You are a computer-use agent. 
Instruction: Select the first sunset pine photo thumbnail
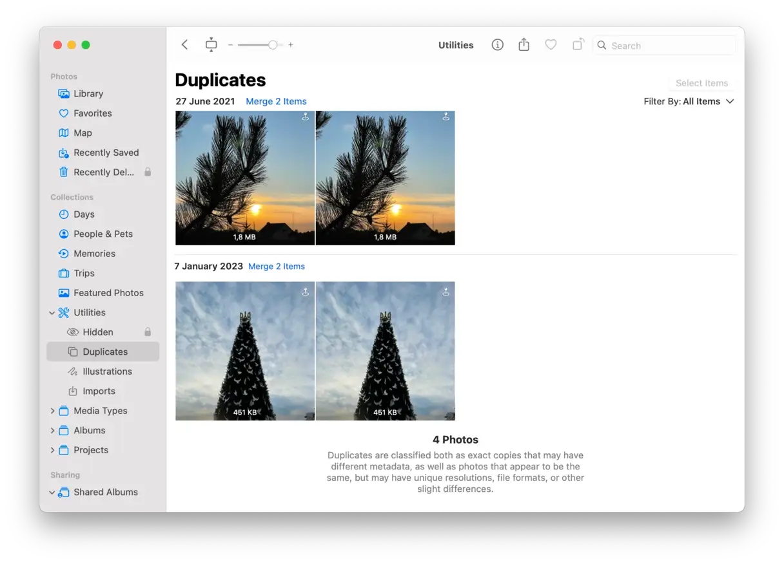tap(245, 178)
